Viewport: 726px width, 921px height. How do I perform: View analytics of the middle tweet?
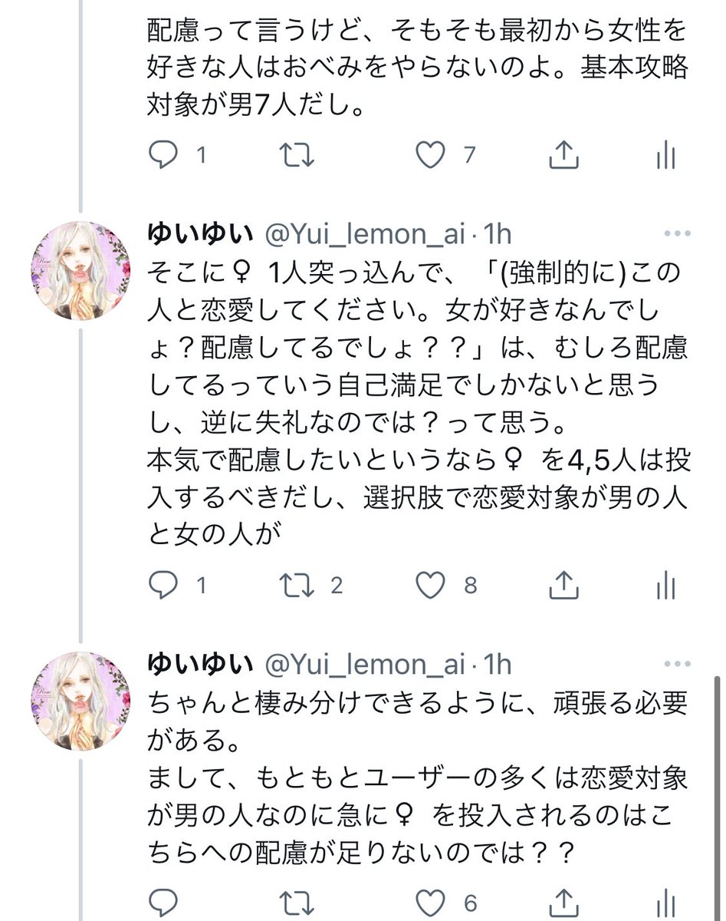pyautogui.click(x=666, y=586)
